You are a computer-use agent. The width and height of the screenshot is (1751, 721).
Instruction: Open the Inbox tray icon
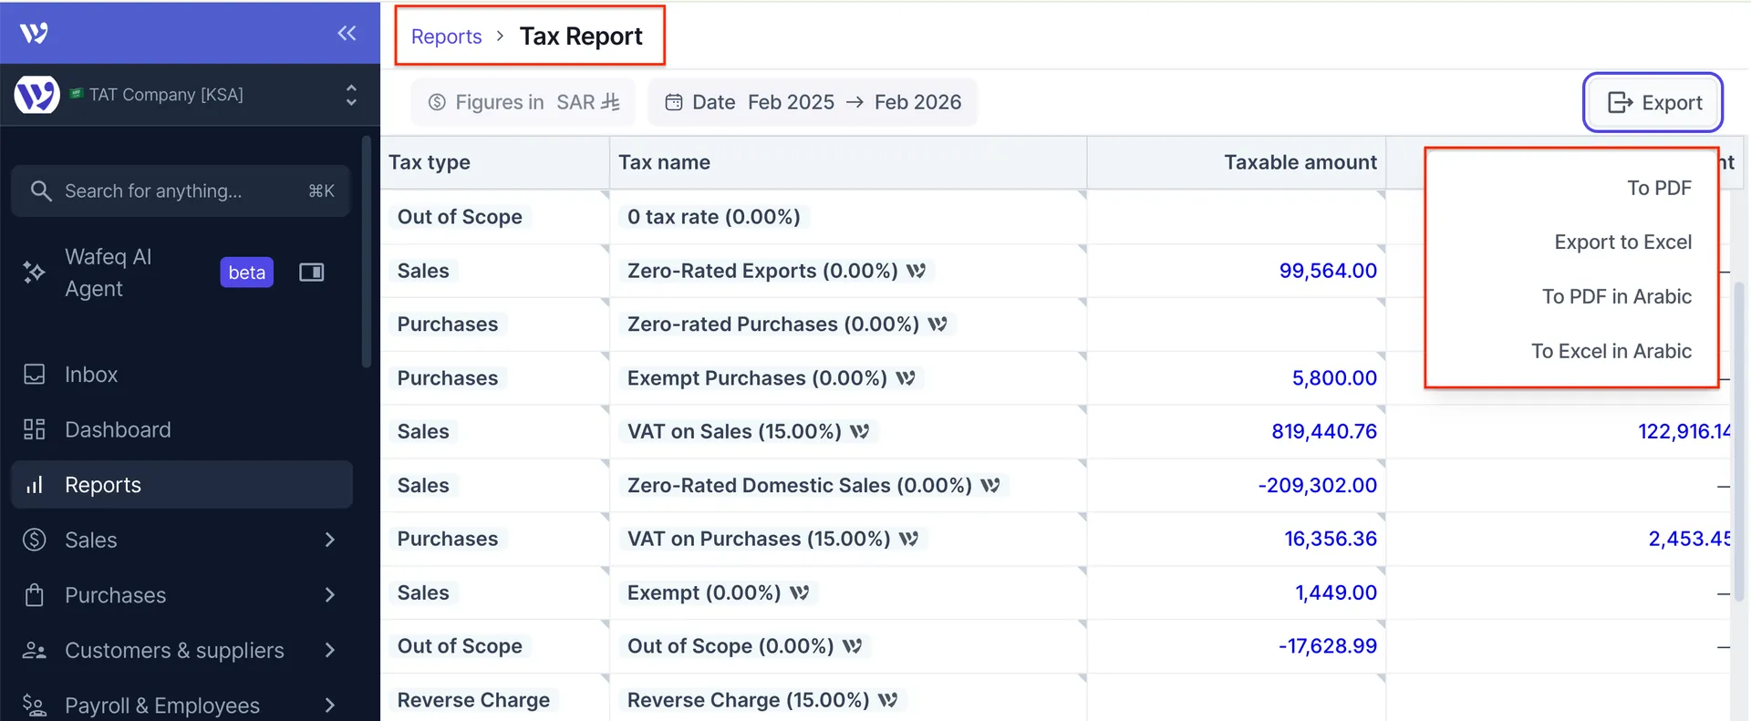[x=35, y=375]
